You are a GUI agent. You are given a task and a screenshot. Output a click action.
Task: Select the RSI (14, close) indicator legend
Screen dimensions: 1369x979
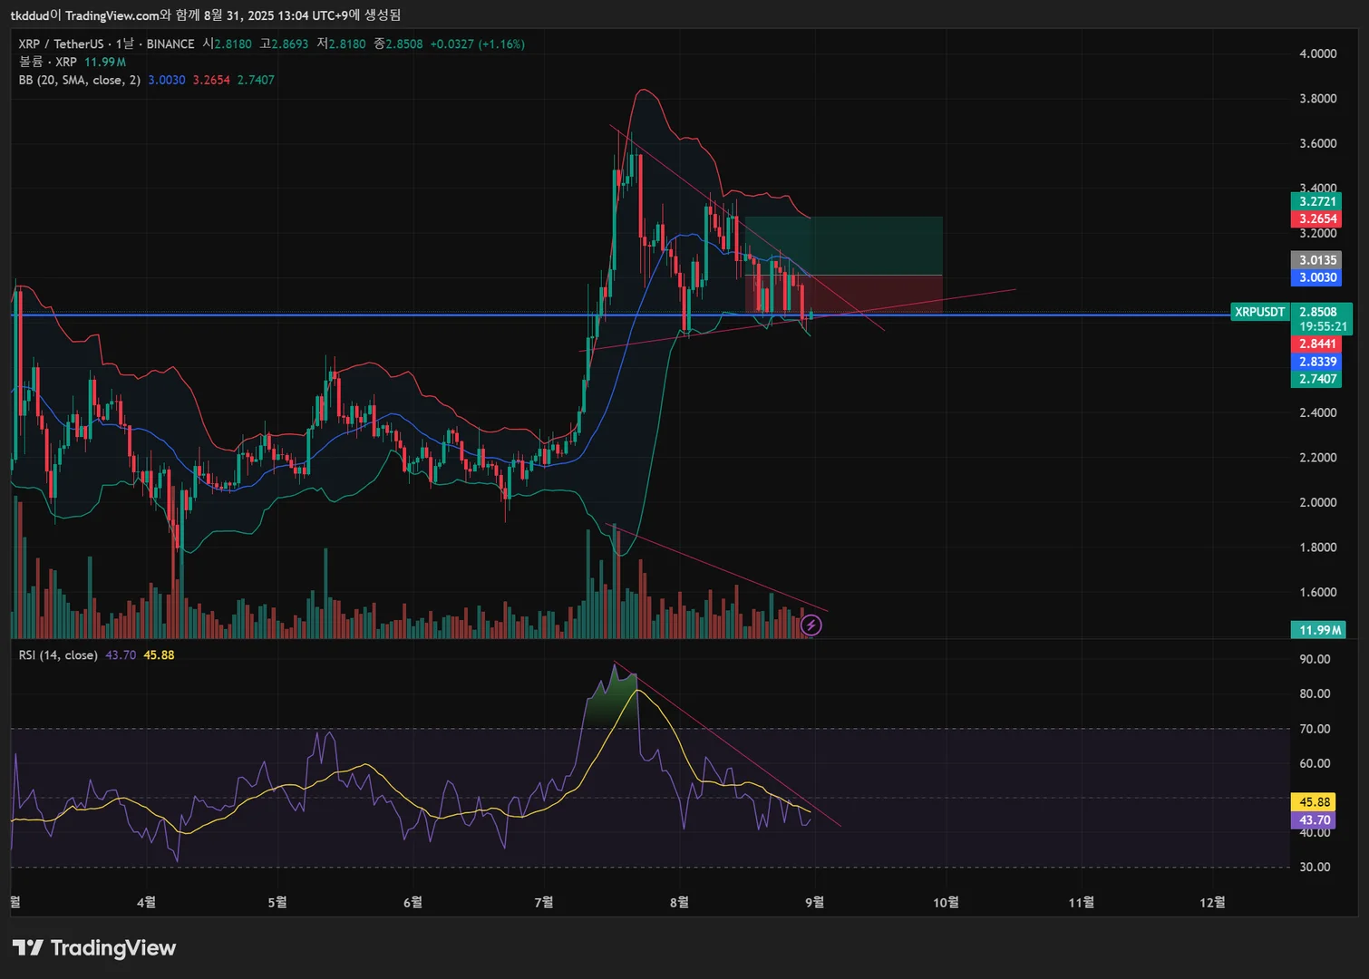58,654
